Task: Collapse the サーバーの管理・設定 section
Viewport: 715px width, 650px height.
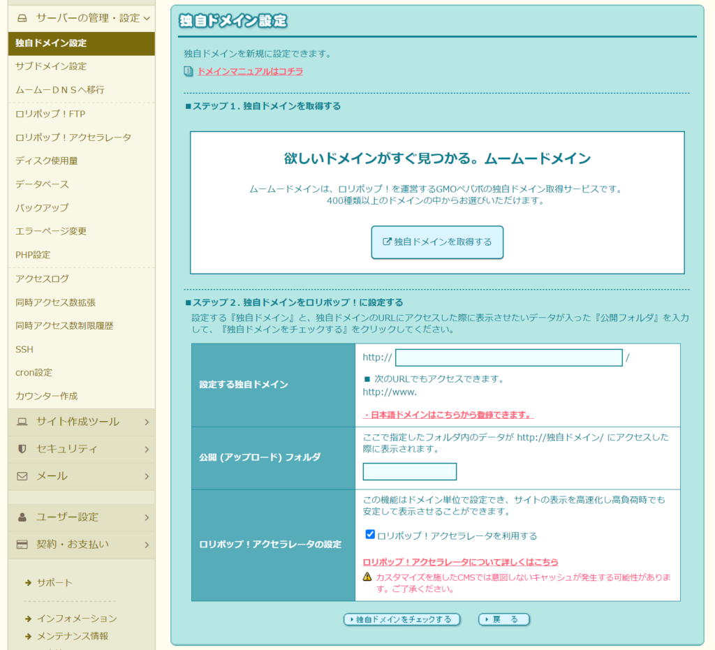Action: click(x=146, y=18)
